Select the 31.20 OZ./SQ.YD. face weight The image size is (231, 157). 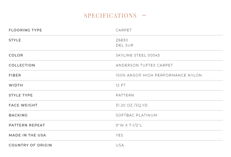tap(132, 105)
